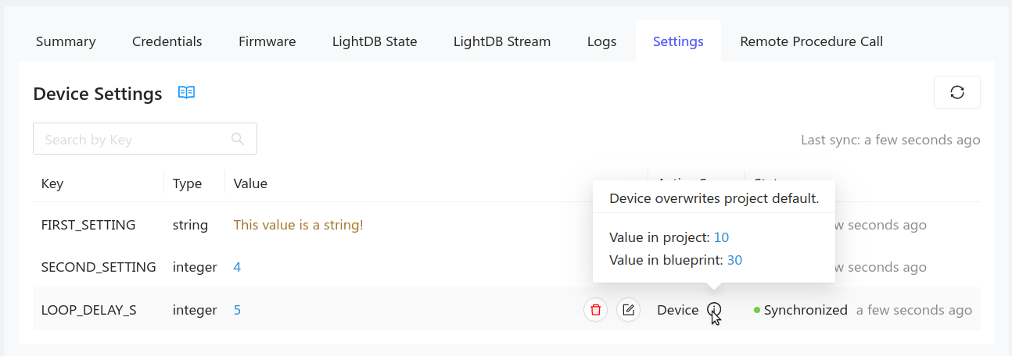Edit the LOOP_DELAY_S setting via pencil icon

coord(628,310)
